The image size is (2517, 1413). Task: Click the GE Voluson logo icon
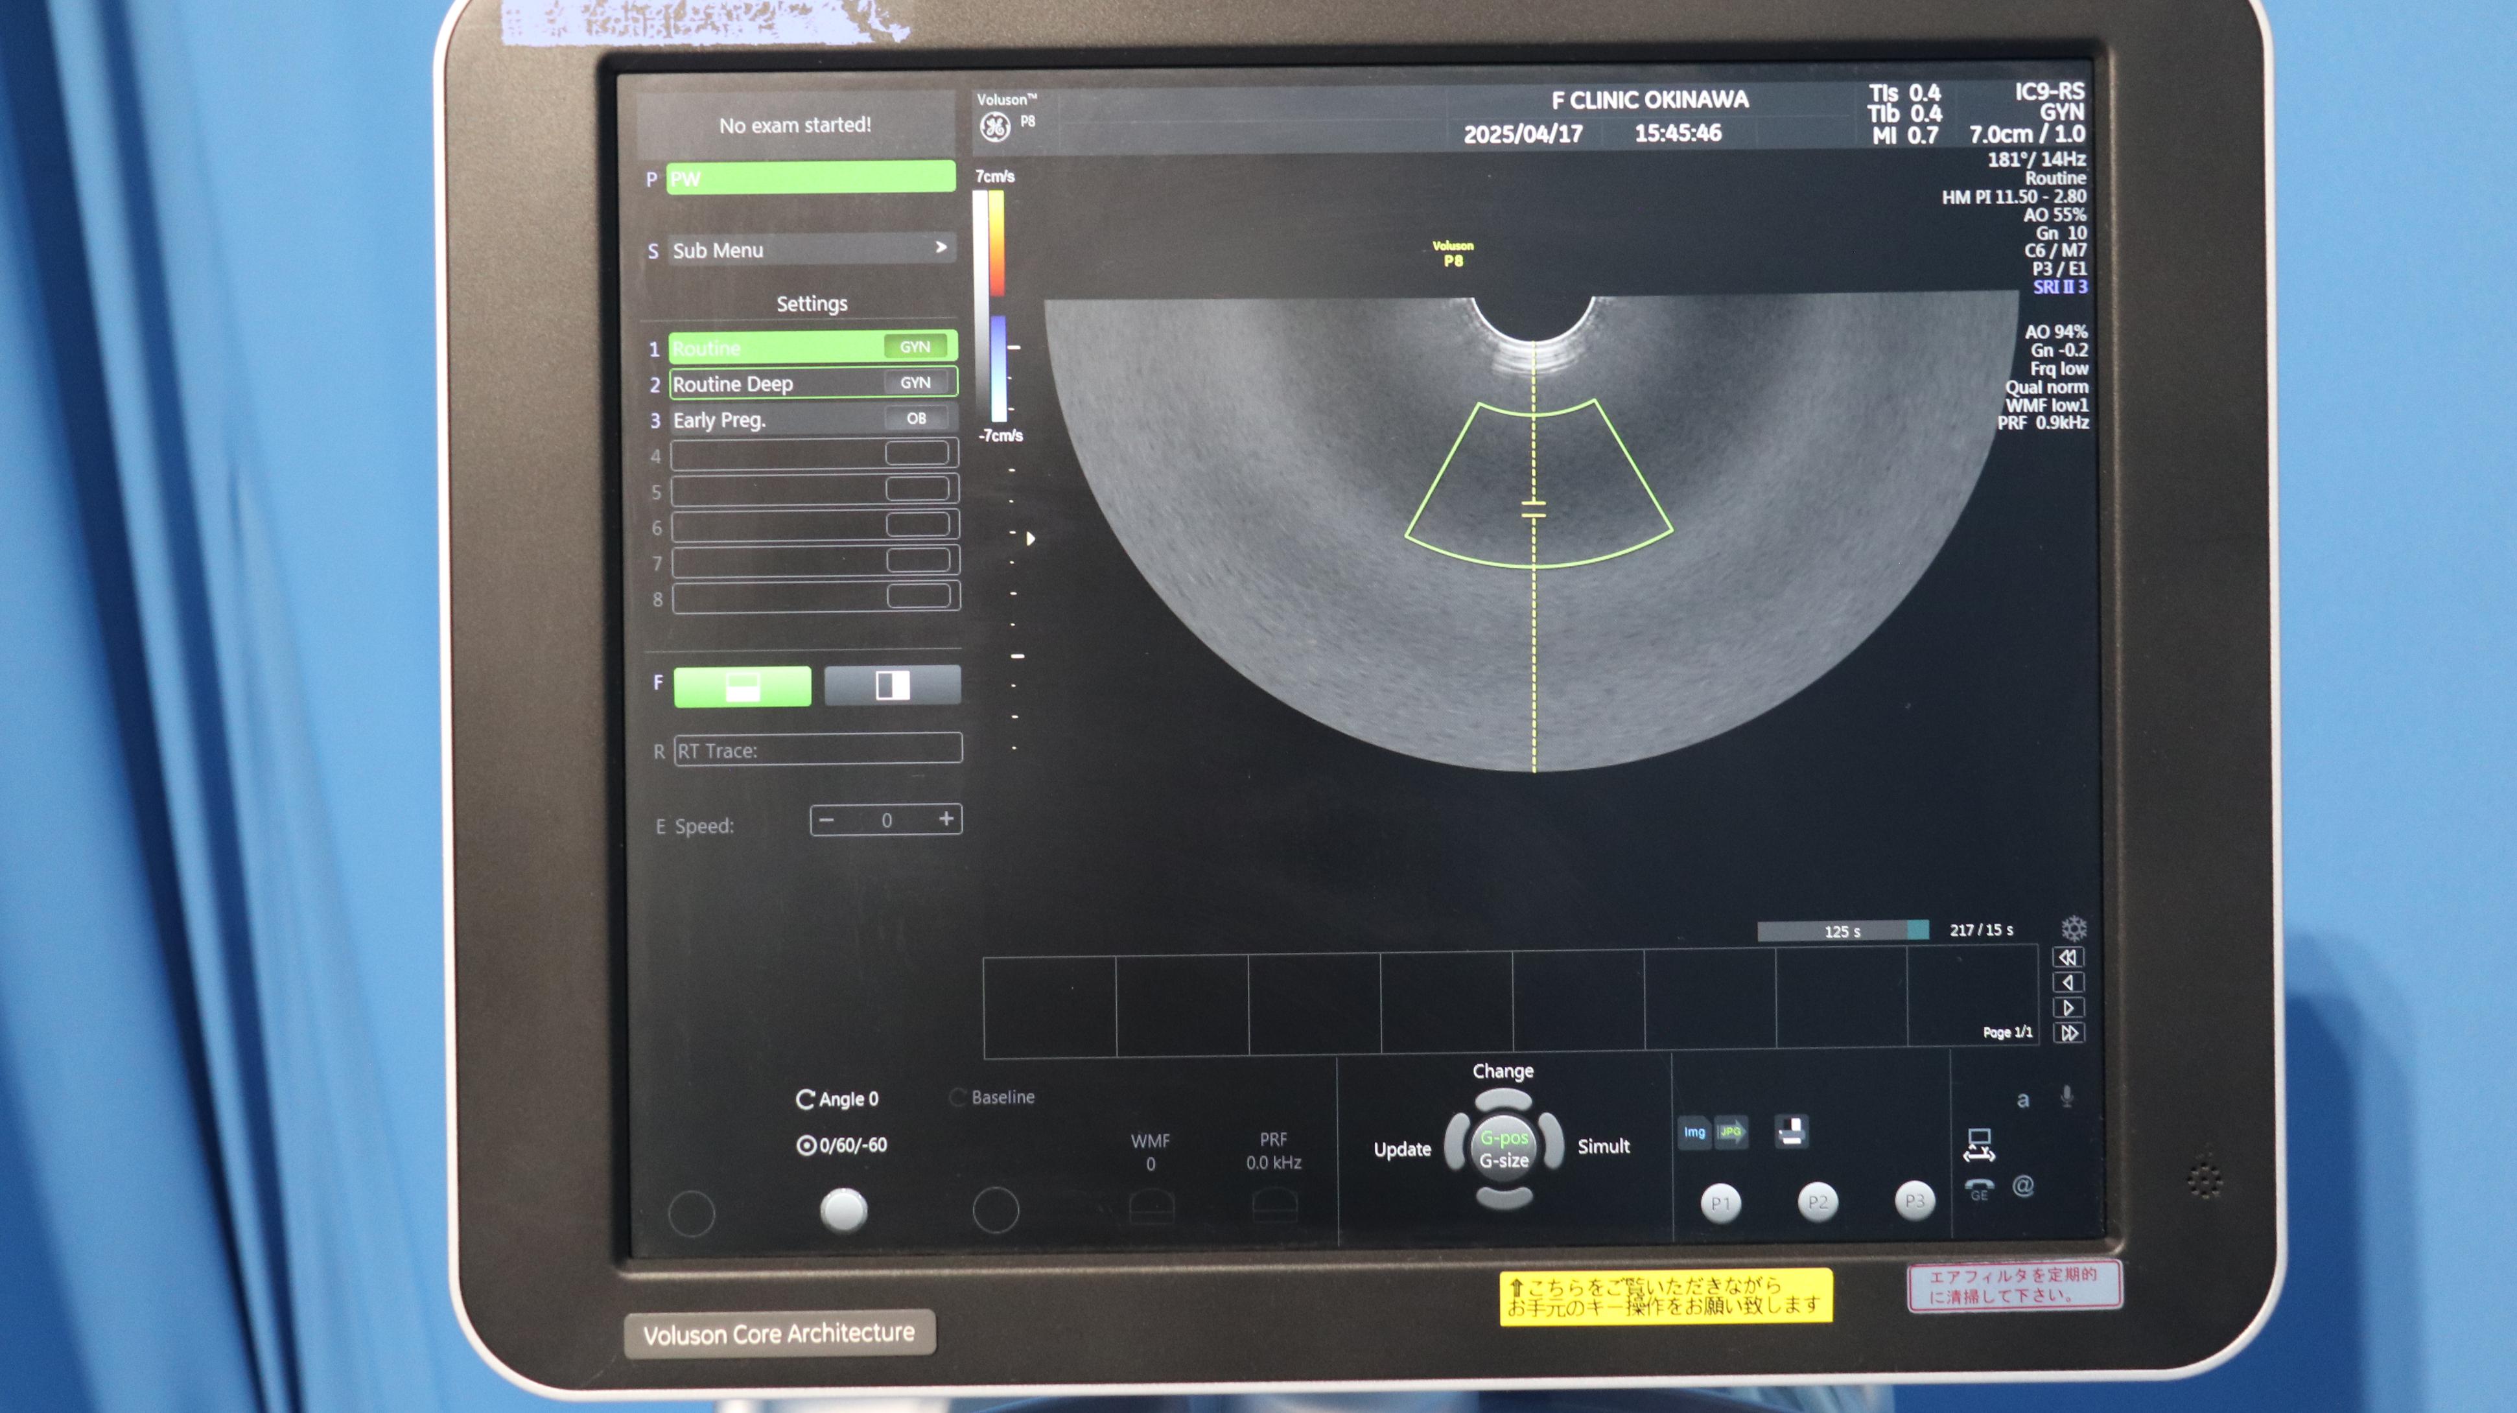[996, 126]
